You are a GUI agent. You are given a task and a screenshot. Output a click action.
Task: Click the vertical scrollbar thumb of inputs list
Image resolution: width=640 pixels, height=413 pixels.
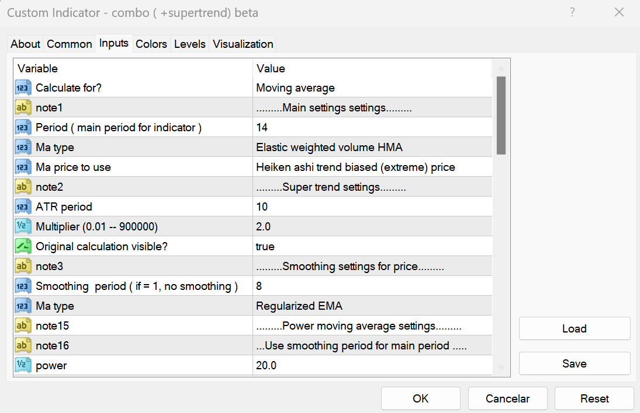[x=501, y=115]
